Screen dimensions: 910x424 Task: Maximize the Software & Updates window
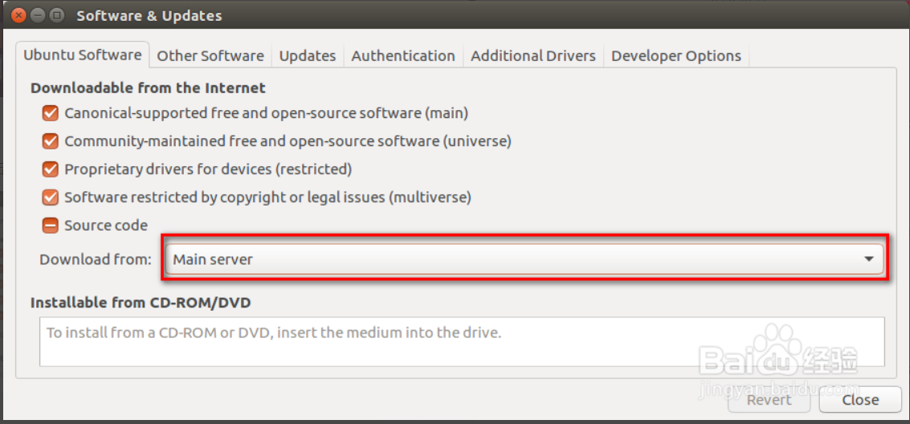[x=57, y=15]
